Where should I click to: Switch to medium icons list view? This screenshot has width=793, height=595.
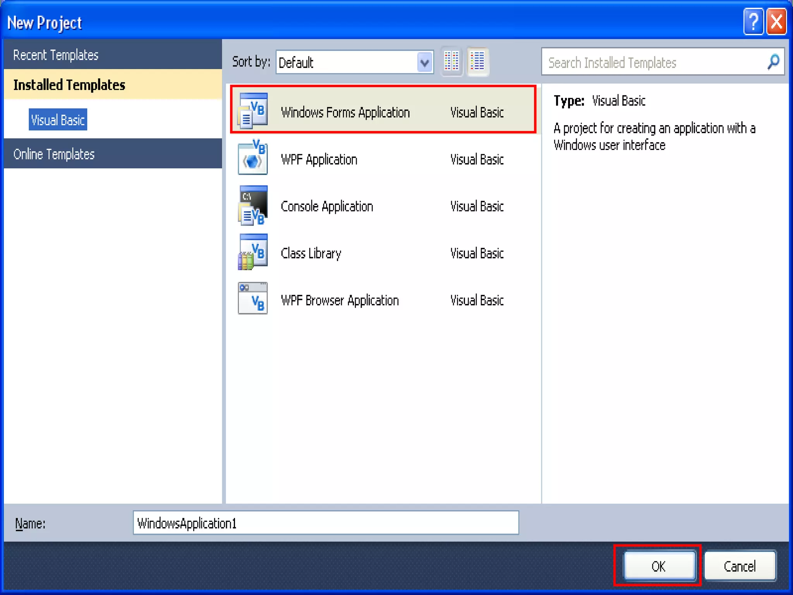click(x=477, y=62)
